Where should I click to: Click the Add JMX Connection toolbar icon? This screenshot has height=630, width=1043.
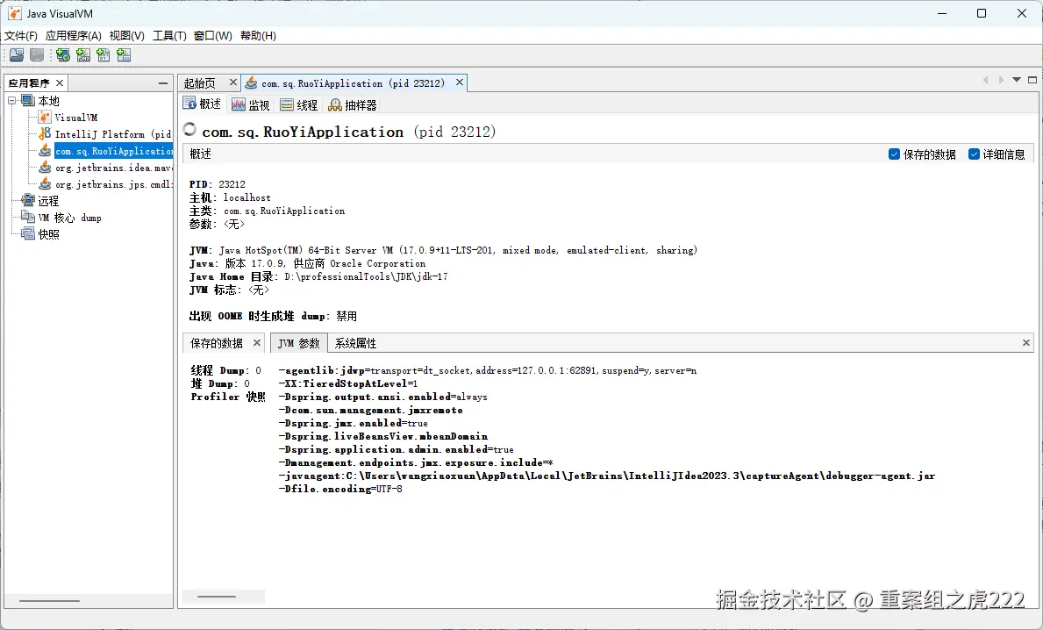(83, 55)
